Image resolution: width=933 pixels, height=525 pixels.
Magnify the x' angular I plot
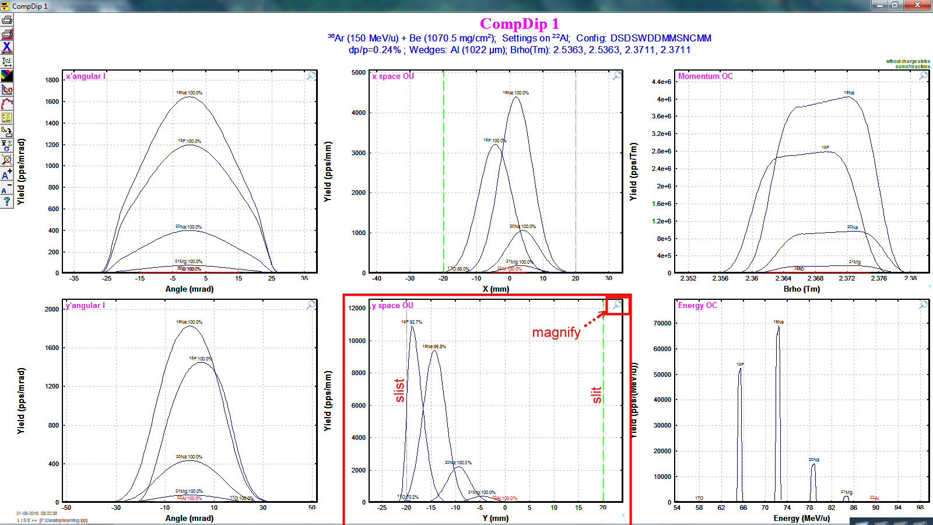(x=311, y=76)
